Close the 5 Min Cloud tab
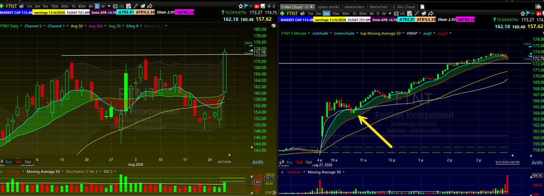 click(312, 7)
